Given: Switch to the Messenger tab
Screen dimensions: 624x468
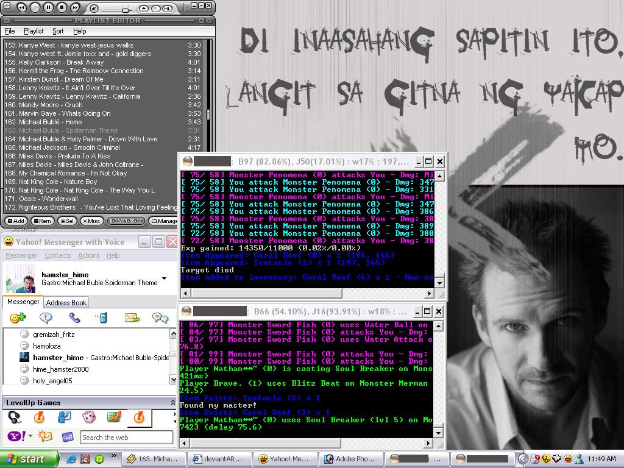Looking at the screenshot, I should click(x=23, y=302).
